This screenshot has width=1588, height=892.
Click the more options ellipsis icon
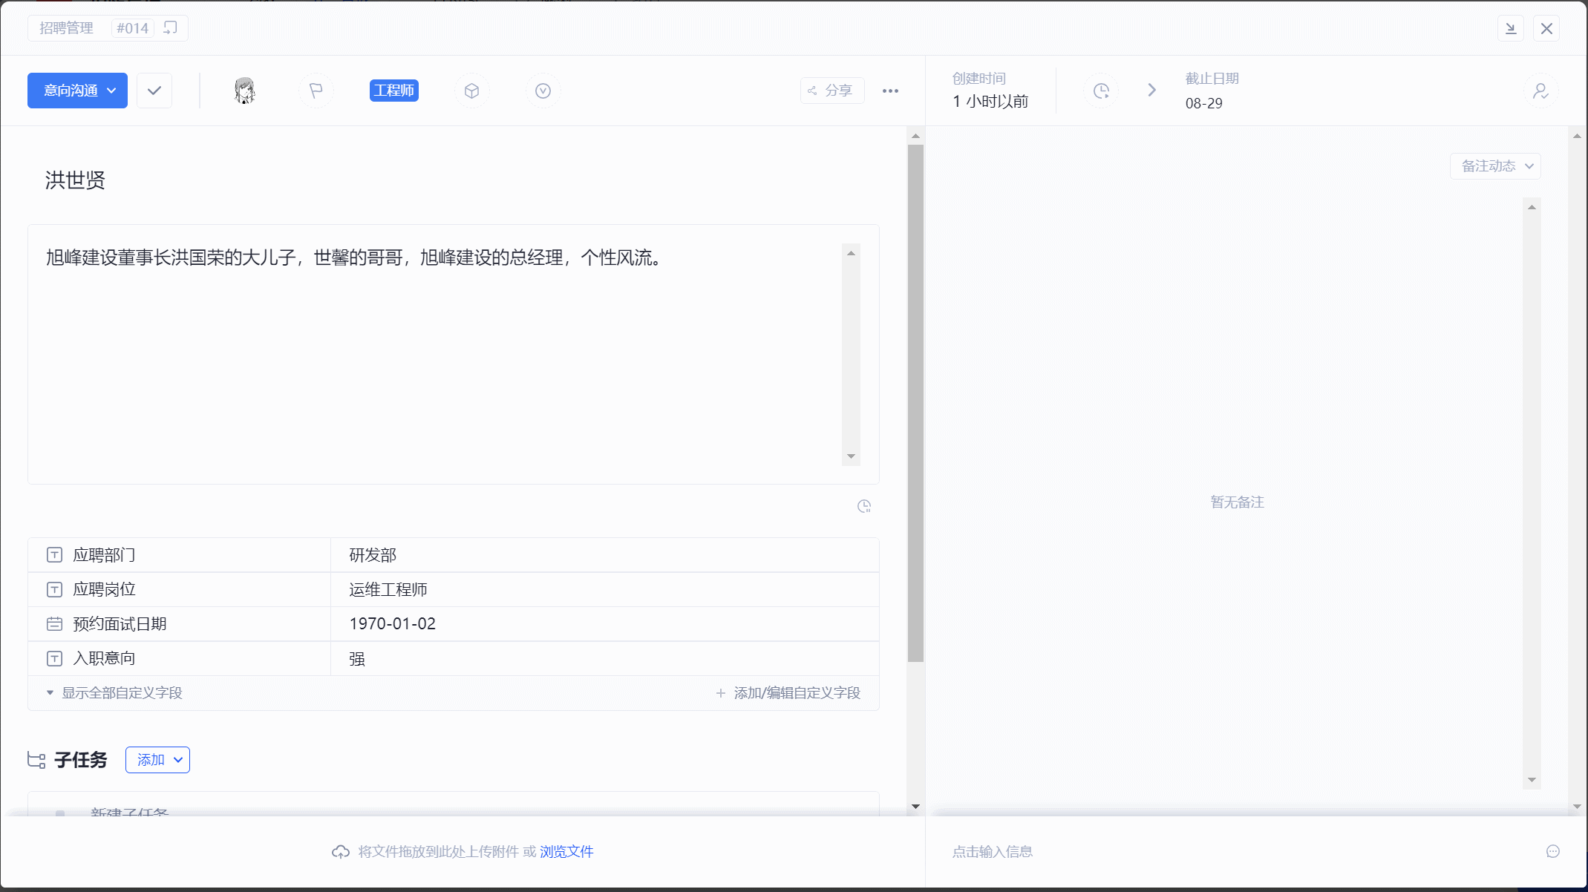pyautogui.click(x=890, y=90)
